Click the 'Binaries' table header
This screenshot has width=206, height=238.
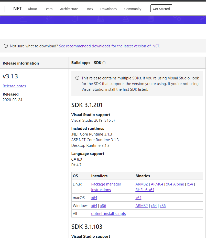pyautogui.click(x=143, y=176)
